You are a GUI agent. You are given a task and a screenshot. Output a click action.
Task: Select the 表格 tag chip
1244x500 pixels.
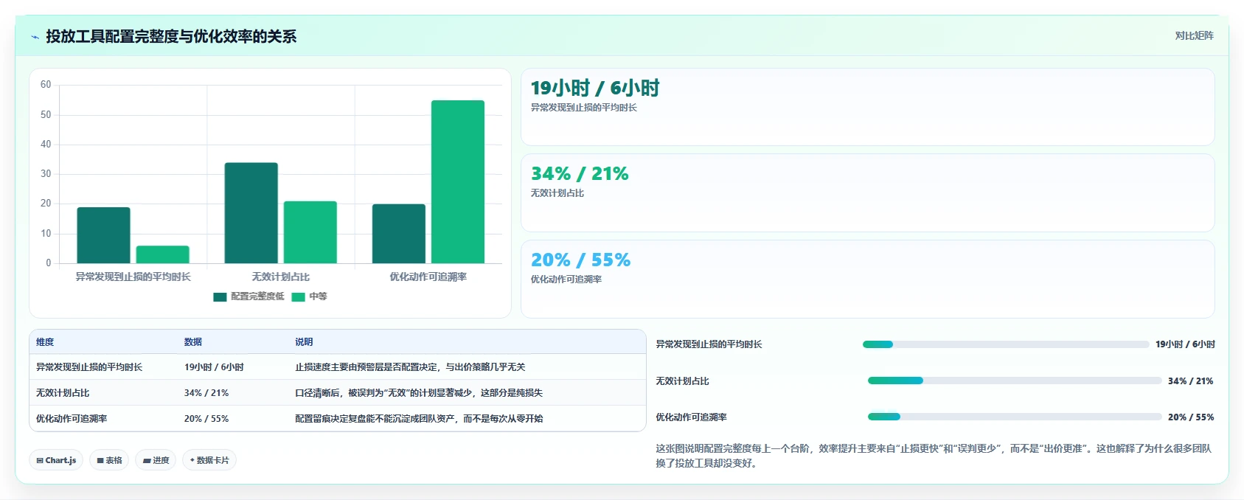point(109,460)
